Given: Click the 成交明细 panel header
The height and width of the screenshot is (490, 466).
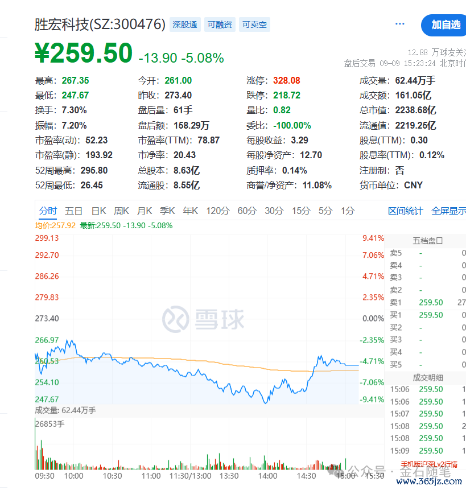Looking at the screenshot, I should tap(427, 378).
